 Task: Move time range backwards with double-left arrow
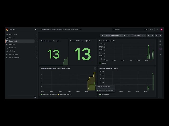tap(102, 35)
